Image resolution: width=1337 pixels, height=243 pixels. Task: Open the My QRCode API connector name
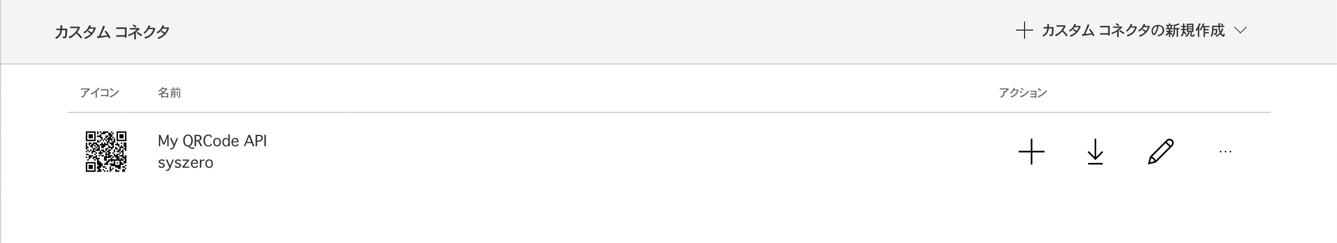point(212,141)
